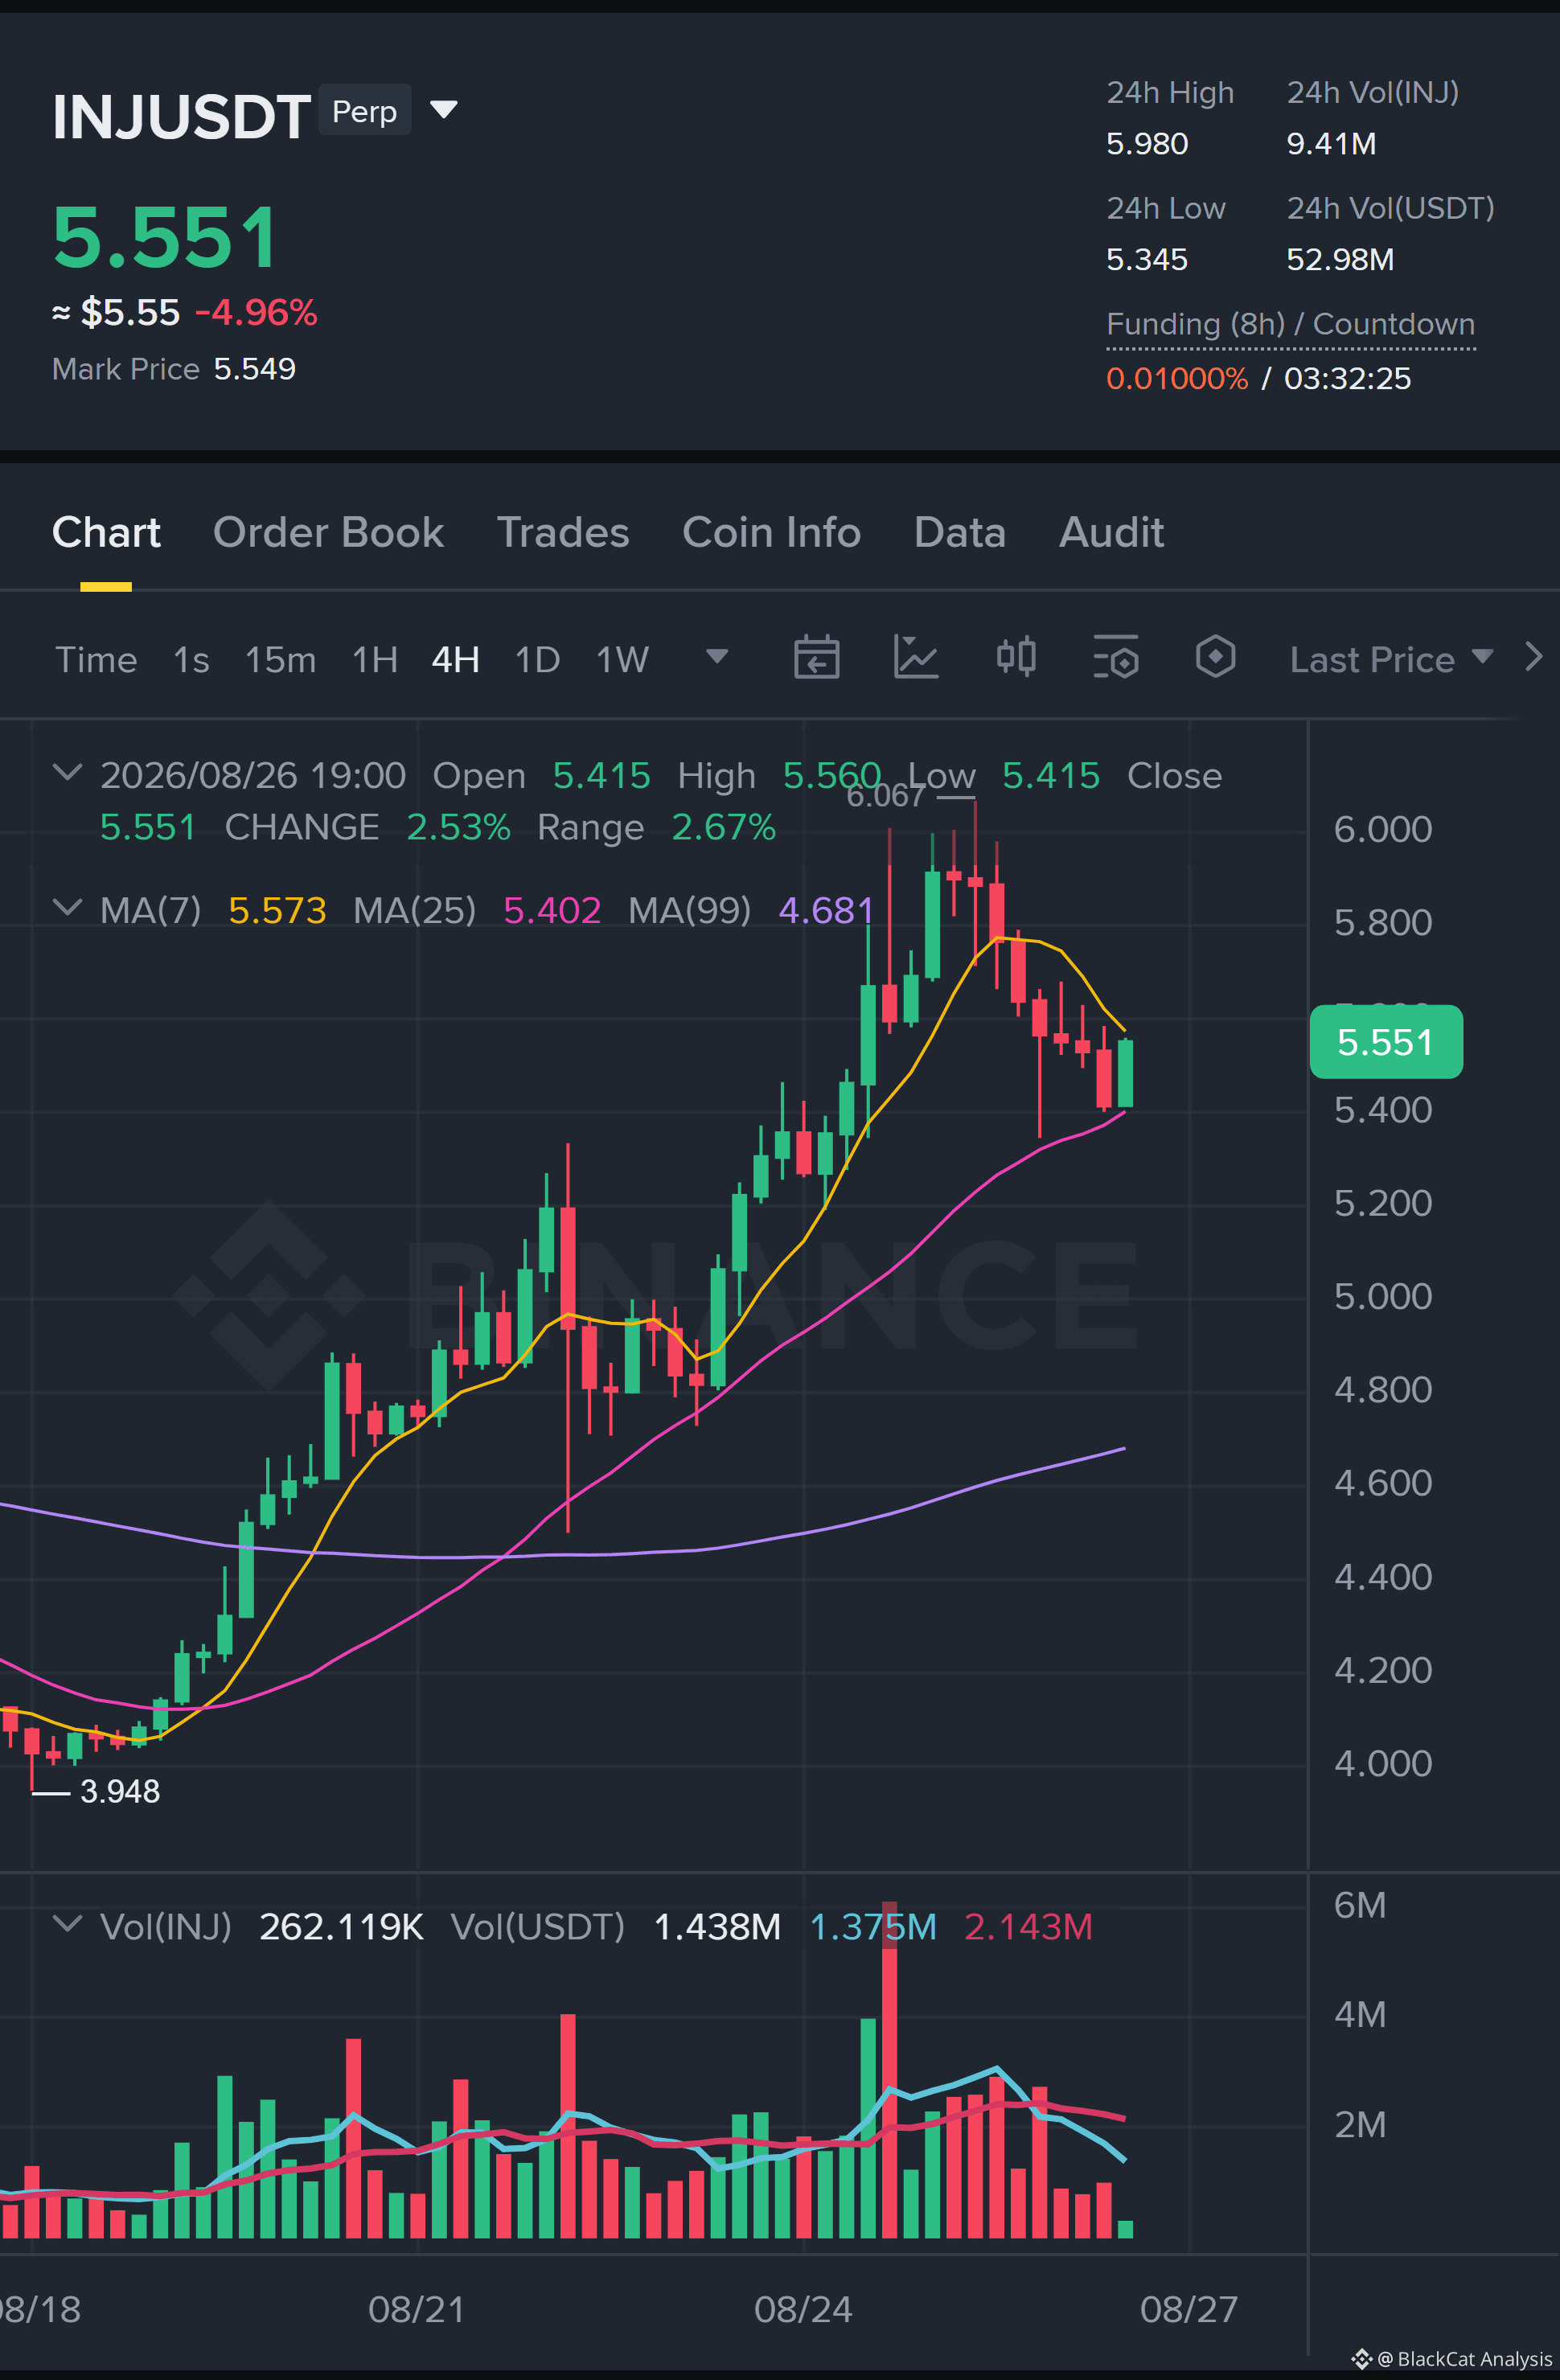Viewport: 1560px width, 2380px height.
Task: Click the Range 2.67% value
Action: 723,828
